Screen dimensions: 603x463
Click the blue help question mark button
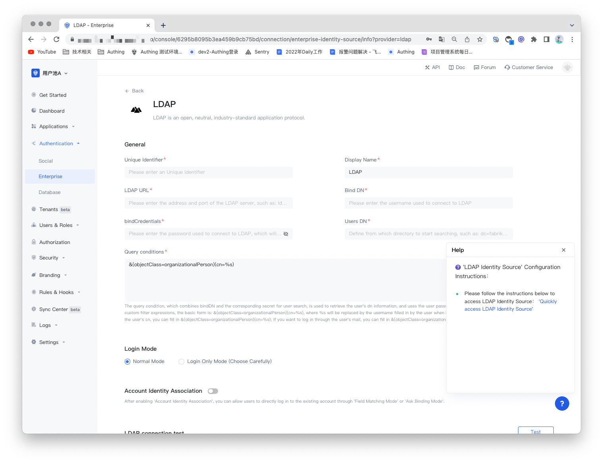point(562,403)
